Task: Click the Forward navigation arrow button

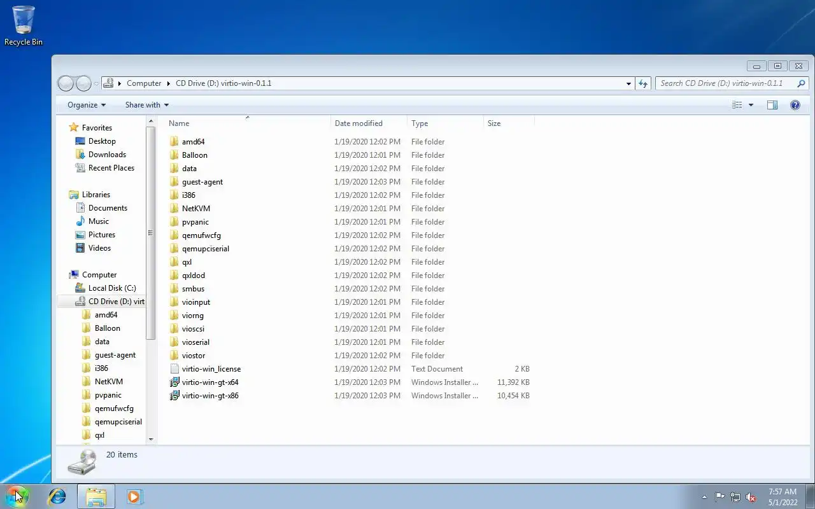Action: pos(83,83)
